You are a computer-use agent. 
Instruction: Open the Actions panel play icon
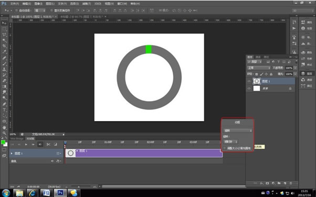click(x=294, y=28)
